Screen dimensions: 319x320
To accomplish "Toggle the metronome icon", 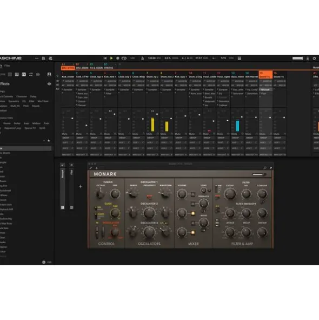I will [143, 58].
